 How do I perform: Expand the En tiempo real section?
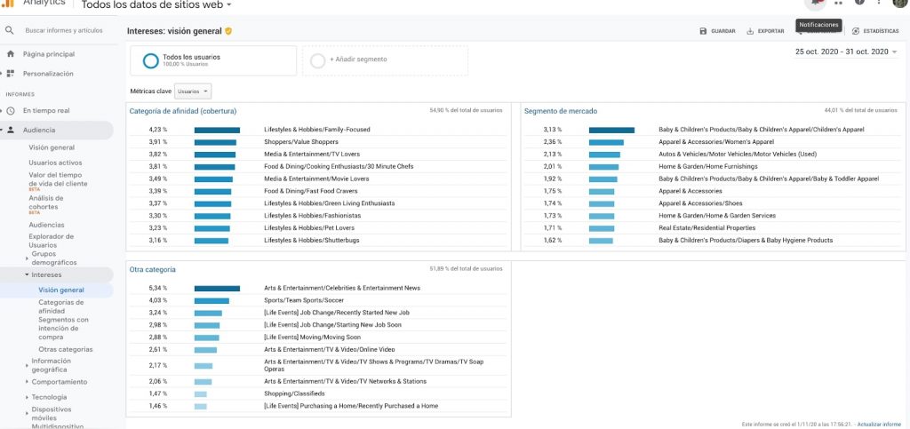coord(2,111)
